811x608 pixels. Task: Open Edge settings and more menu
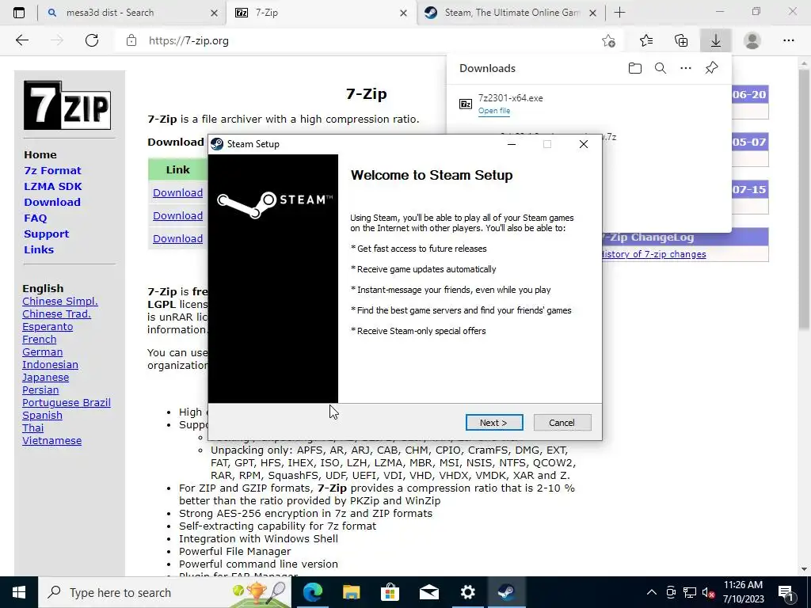coord(788,40)
